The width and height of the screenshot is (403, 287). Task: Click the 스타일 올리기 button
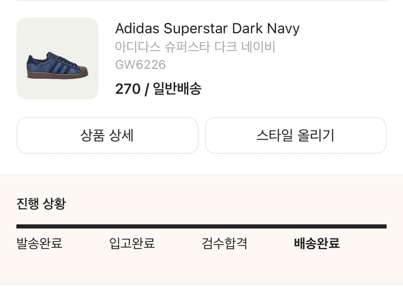[x=296, y=135]
